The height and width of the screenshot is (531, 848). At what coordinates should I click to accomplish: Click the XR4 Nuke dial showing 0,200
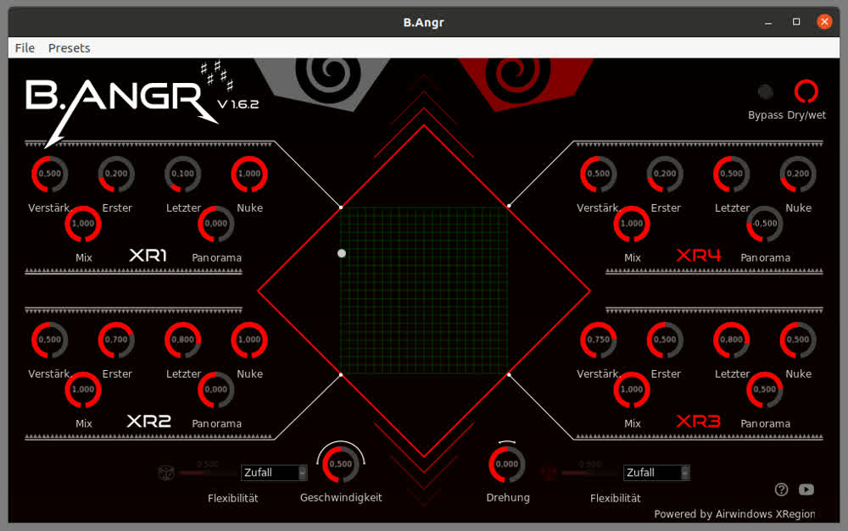click(798, 174)
